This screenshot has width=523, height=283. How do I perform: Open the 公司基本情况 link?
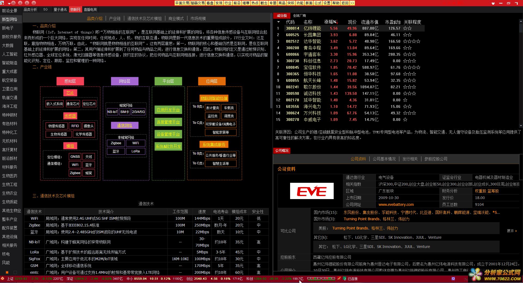point(384,159)
